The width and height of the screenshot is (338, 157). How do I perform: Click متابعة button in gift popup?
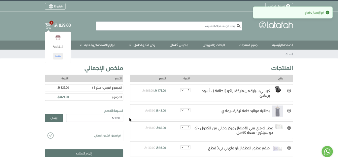click(58, 56)
